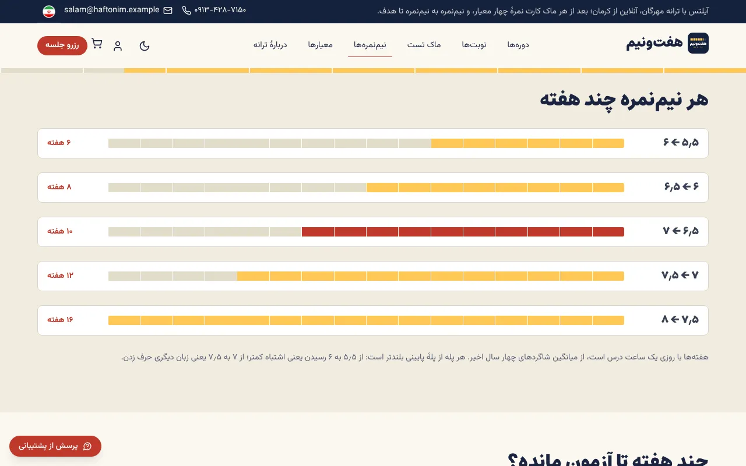Open the دوره‌ها menu item

coord(518,45)
